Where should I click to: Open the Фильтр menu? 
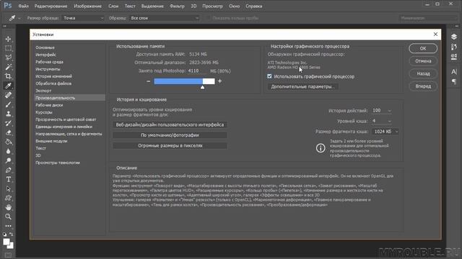pos(177,6)
